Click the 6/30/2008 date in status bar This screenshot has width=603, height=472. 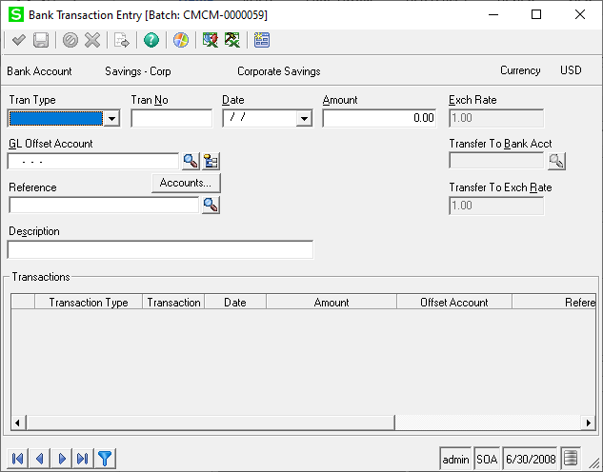[531, 459]
